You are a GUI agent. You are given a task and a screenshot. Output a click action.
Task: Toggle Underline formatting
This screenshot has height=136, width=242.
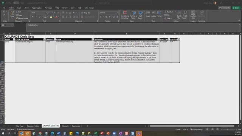click(x=39, y=17)
